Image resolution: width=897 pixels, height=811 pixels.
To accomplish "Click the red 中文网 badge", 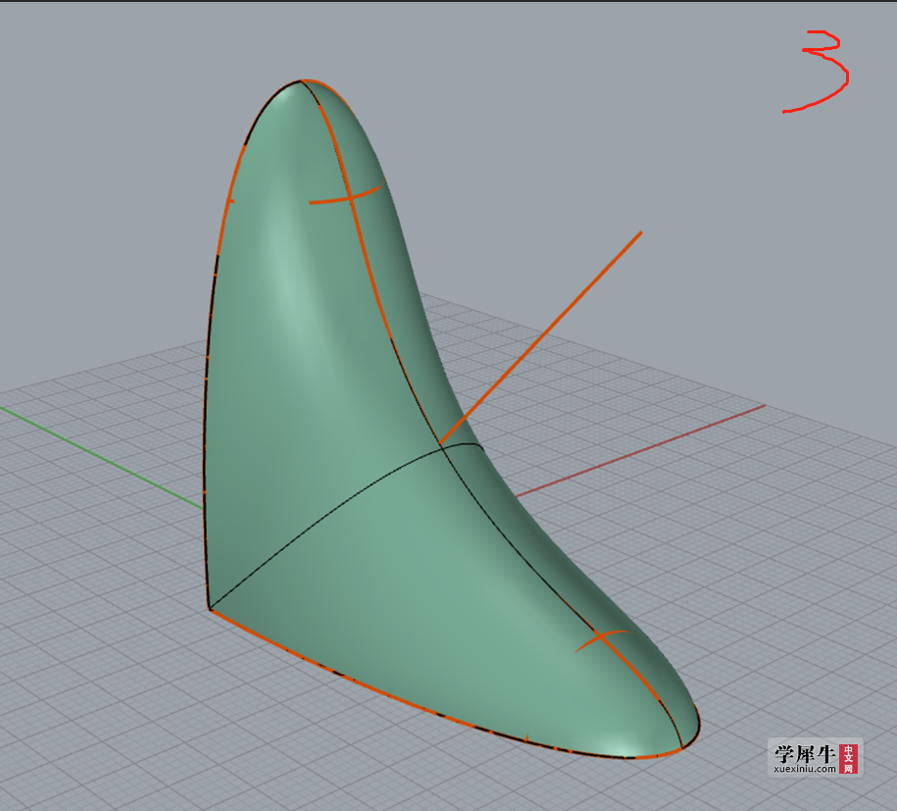I will [848, 758].
